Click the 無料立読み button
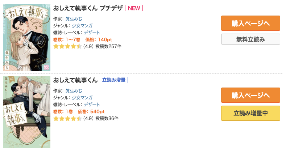This screenshot has height=153, width=286. 250,39
